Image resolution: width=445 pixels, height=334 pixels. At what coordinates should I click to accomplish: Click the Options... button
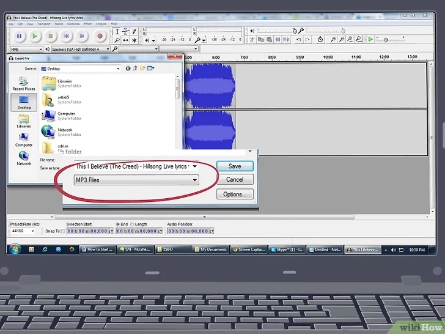(x=234, y=195)
